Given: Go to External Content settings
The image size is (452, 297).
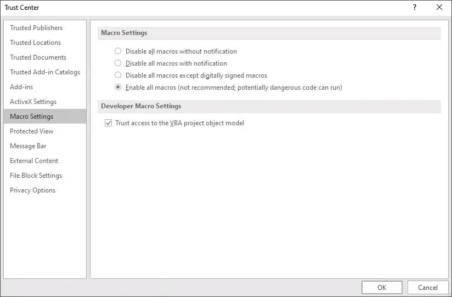Looking at the screenshot, I should (x=34, y=161).
